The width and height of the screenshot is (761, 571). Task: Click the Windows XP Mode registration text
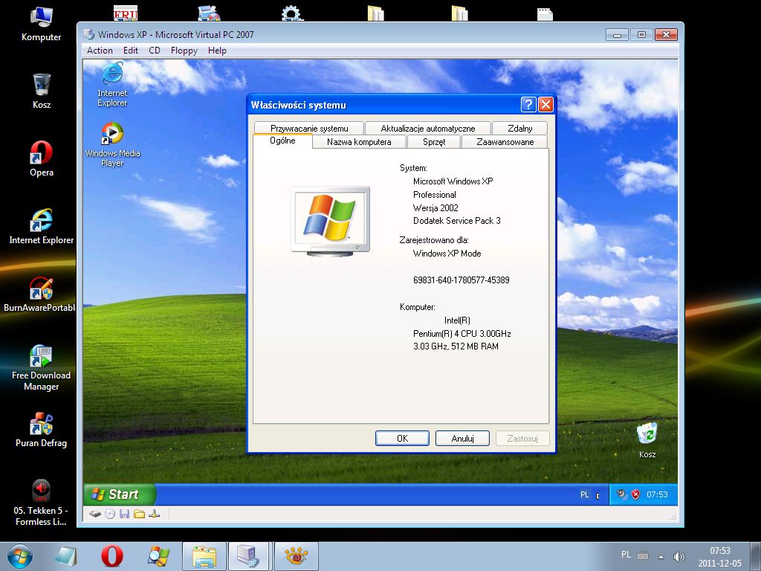pos(447,253)
